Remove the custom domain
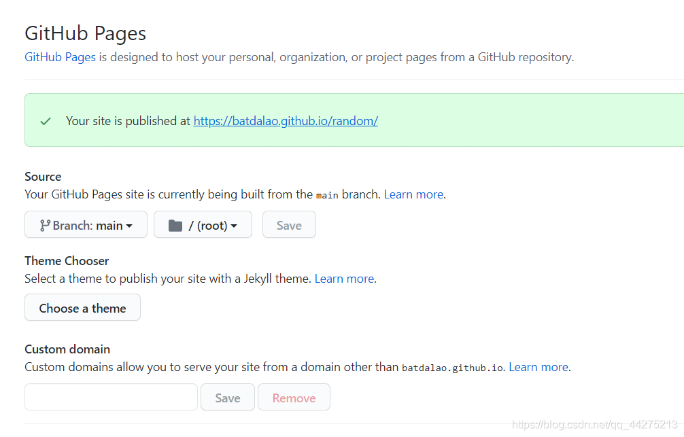684x437 pixels. 294,398
